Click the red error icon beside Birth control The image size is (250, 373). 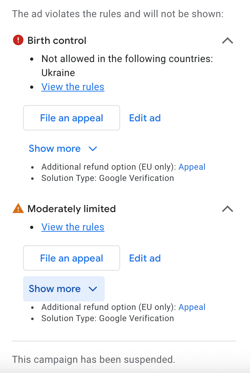tap(18, 40)
